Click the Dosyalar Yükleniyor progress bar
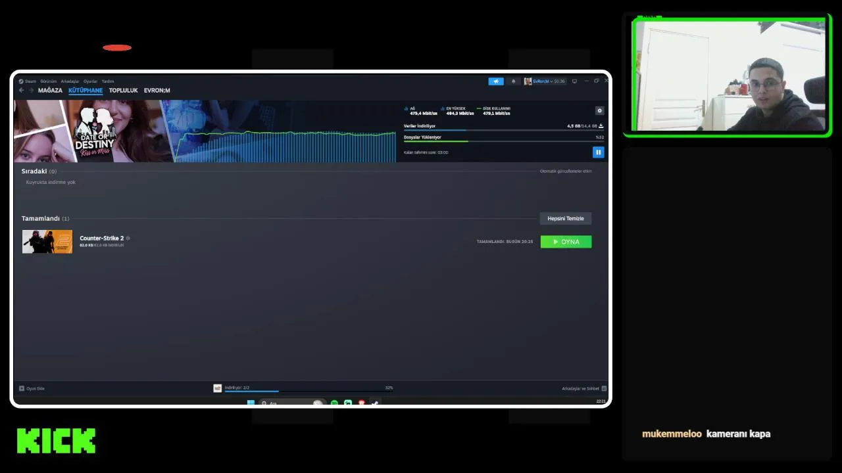Screen dimensions: 842x473 point(503,141)
